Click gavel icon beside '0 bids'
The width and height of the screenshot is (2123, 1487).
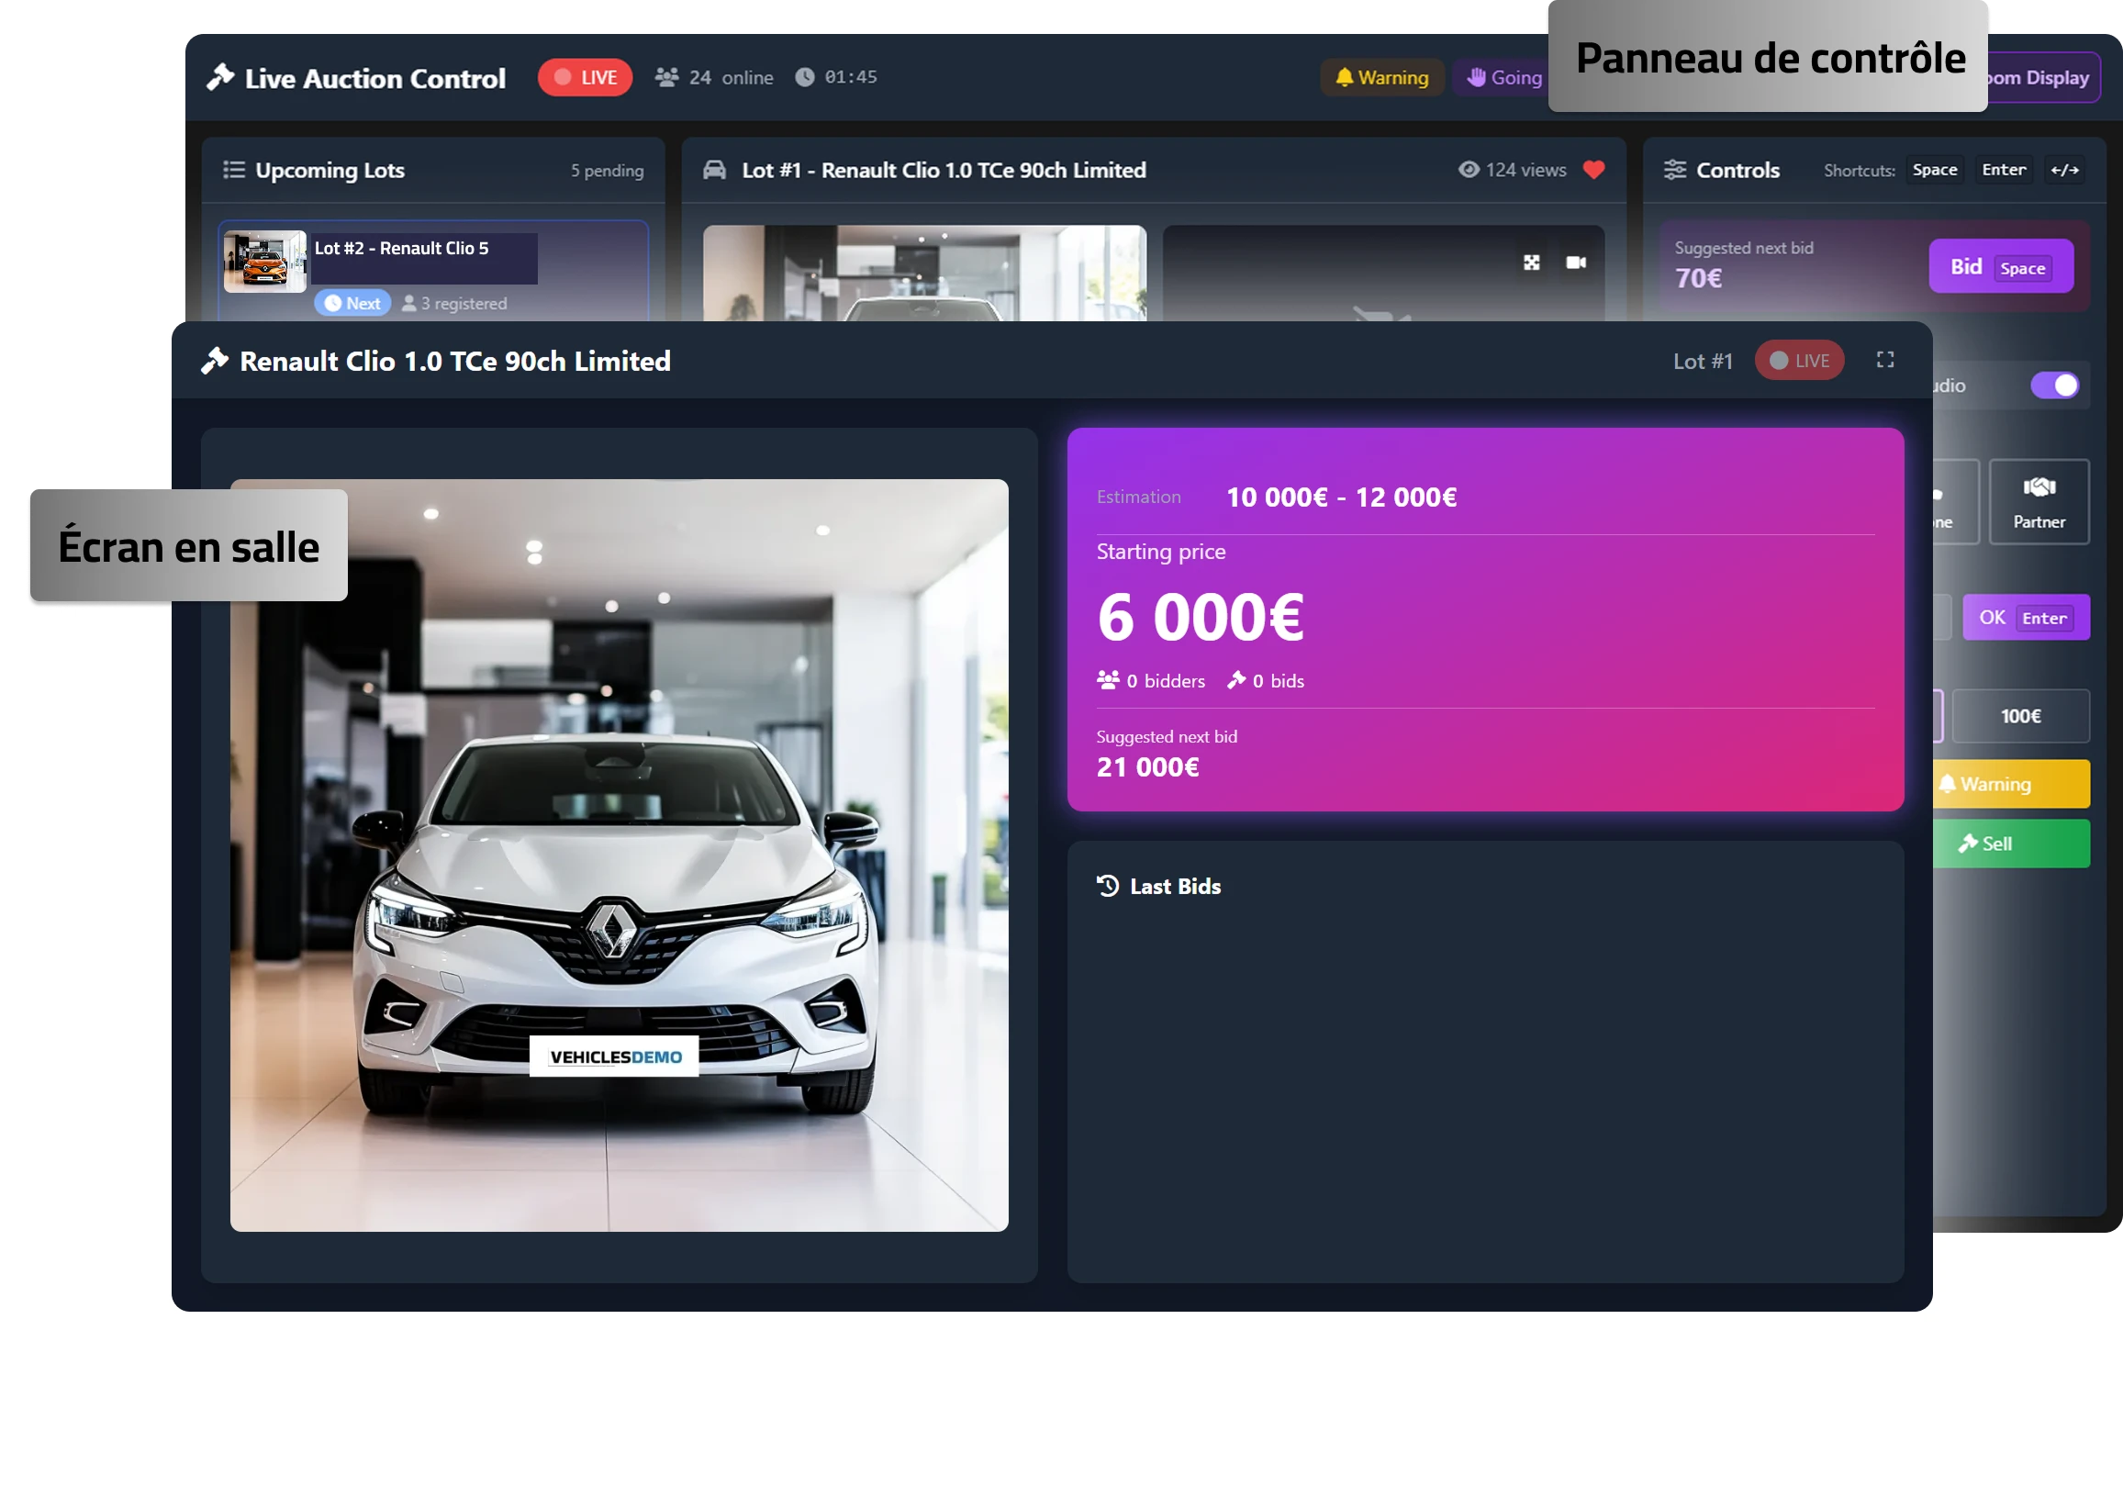pos(1235,680)
